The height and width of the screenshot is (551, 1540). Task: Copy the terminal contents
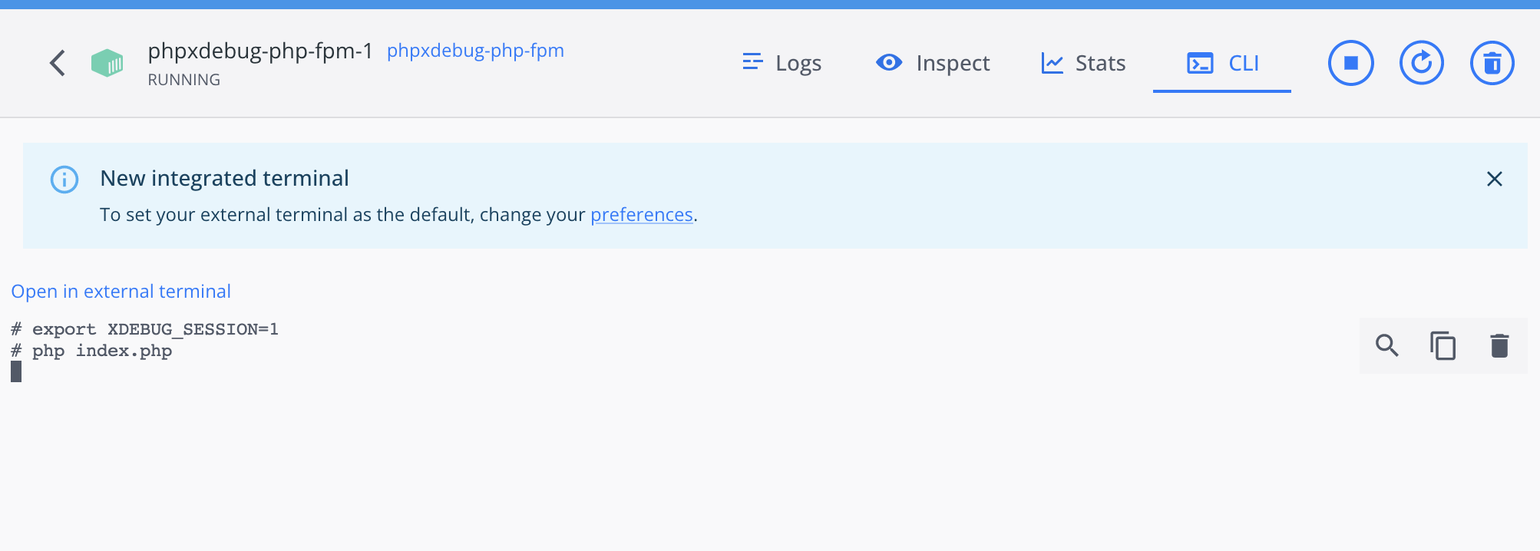(x=1443, y=345)
